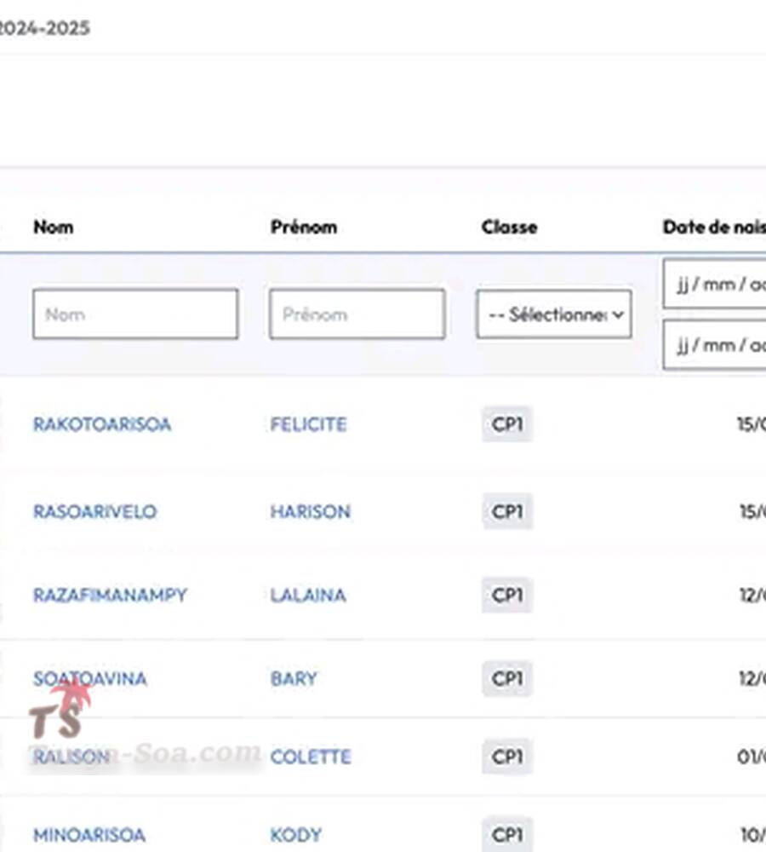Select the KODY first name link
The image size is (766, 852).
pos(295,835)
